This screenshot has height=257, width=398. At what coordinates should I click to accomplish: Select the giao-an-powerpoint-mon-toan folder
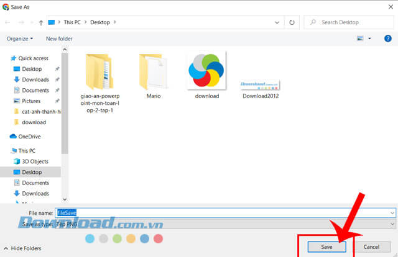[x=99, y=84]
